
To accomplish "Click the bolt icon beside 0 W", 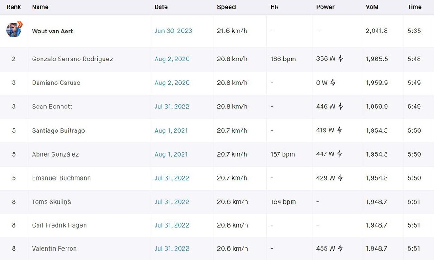I will coord(333,82).
